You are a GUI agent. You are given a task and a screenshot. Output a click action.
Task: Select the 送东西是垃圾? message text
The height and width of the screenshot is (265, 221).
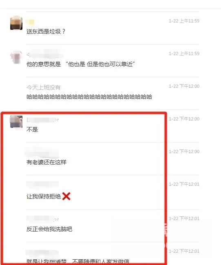(46, 31)
